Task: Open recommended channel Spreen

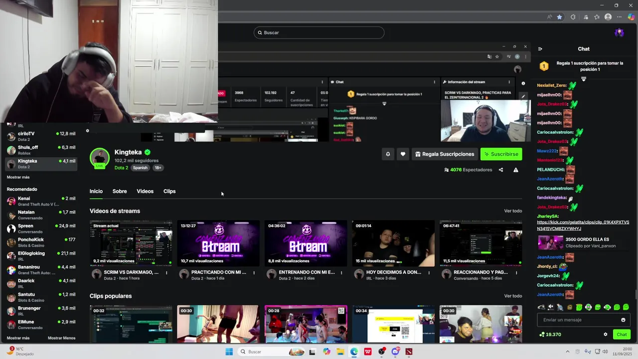Action: (41, 229)
